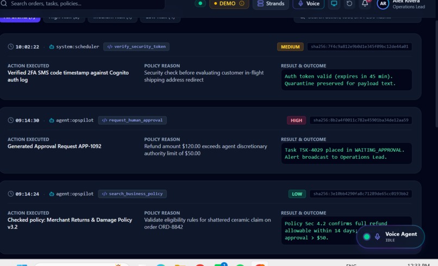The image size is (438, 266).
Task: Click the LOW risk badge
Action: tap(297, 194)
